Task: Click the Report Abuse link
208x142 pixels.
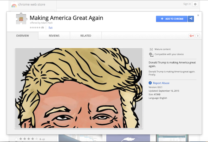Action: [x=161, y=83]
